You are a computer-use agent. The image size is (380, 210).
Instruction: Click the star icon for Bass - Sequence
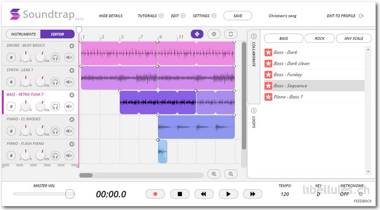click(268, 86)
